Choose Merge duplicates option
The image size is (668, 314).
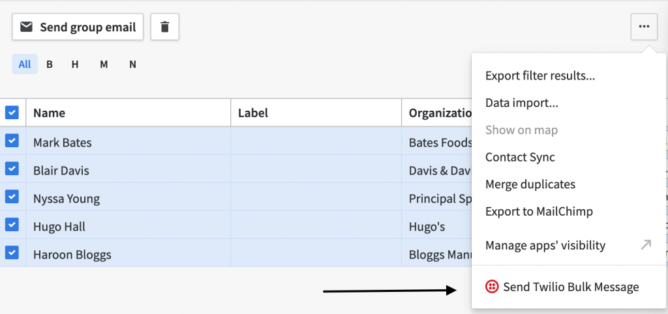[530, 184]
